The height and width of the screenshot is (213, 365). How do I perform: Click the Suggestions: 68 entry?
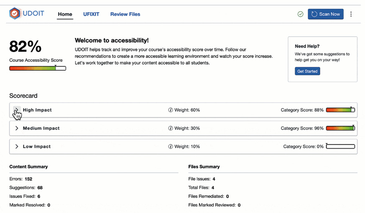click(26, 188)
